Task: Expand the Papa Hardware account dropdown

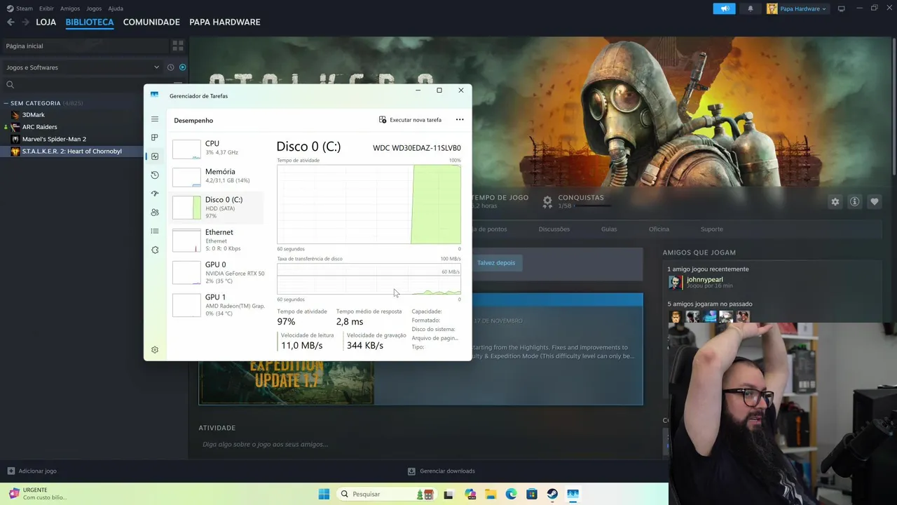Action: pyautogui.click(x=797, y=8)
